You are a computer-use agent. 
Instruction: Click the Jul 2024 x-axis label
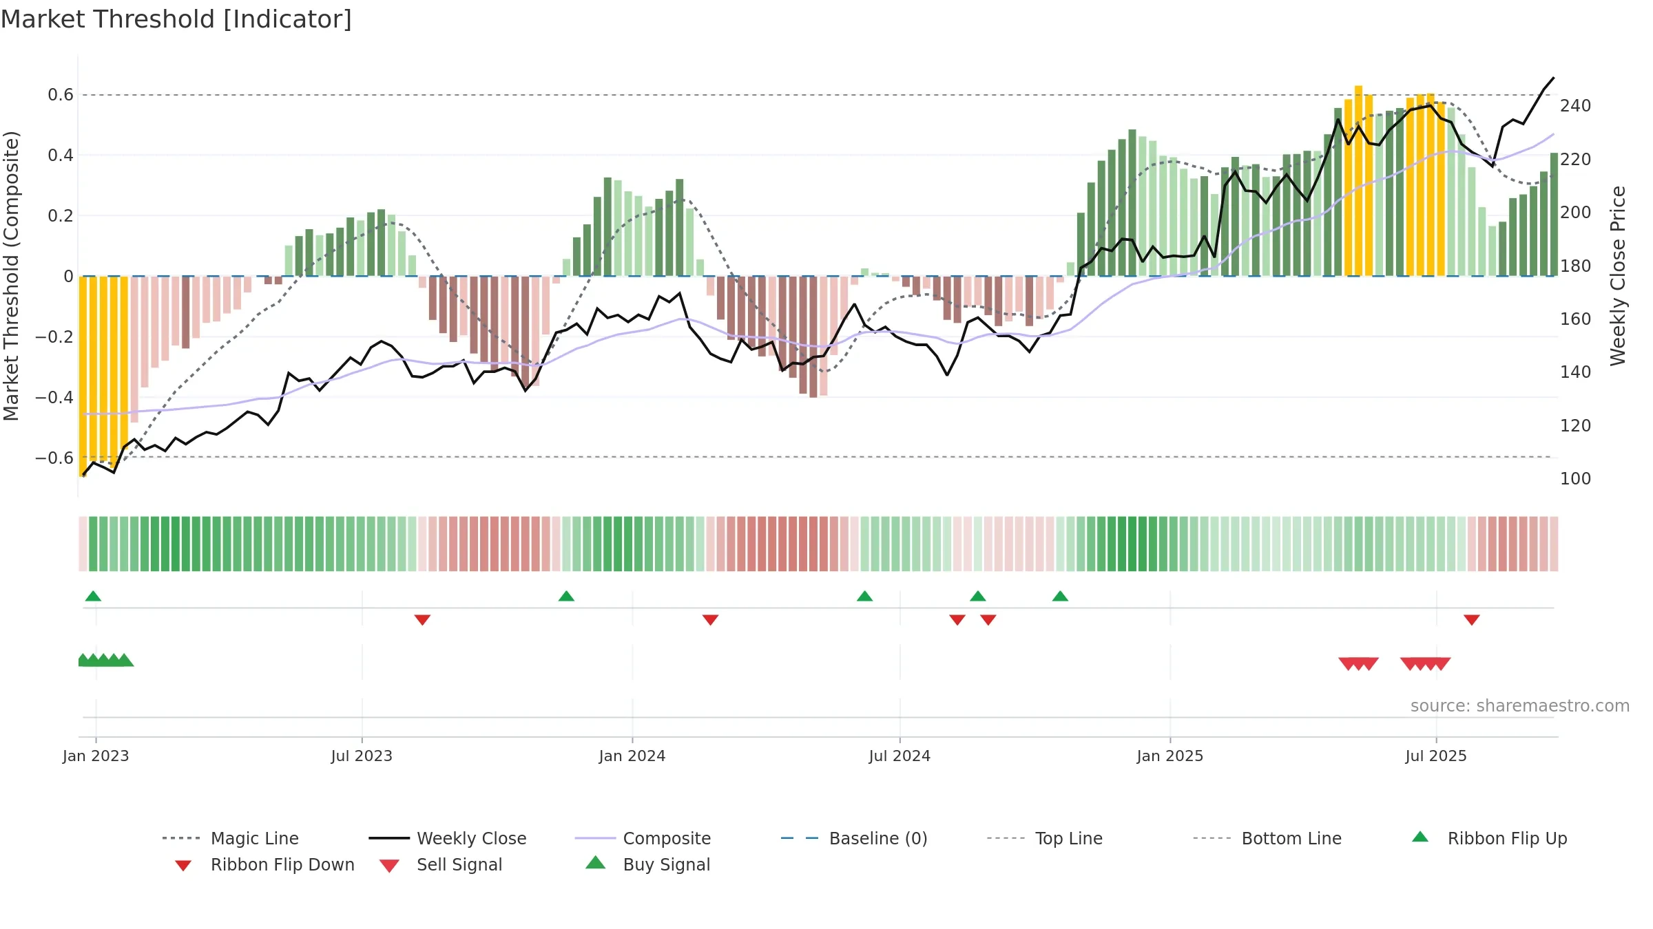pos(900,756)
